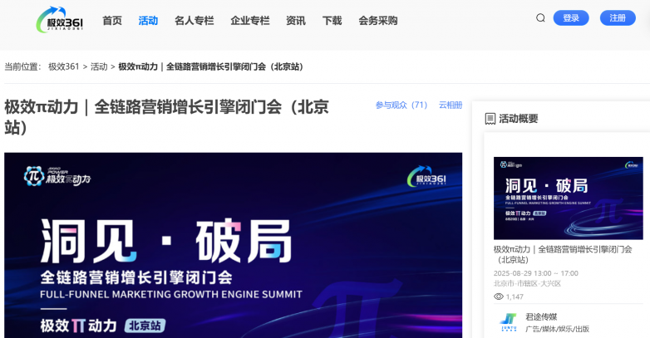
Task: Open 名人专栏 in the navigation
Action: [x=194, y=20]
